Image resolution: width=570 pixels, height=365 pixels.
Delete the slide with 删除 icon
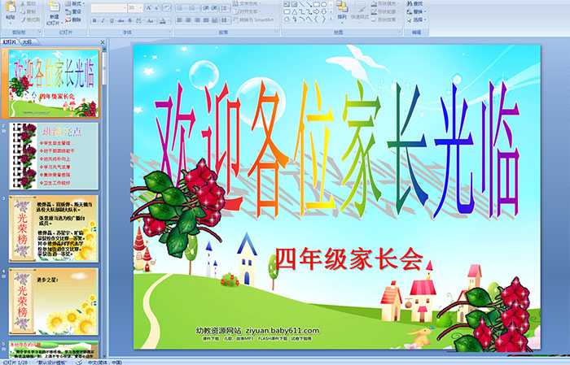(x=68, y=20)
